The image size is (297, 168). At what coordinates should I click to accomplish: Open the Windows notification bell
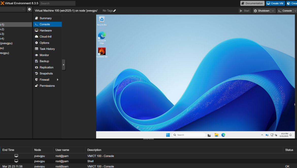(x=291, y=135)
